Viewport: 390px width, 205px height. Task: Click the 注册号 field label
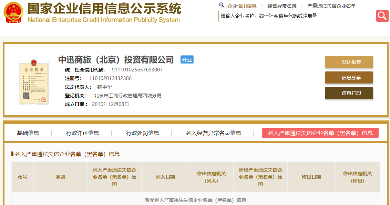pyautogui.click(x=73, y=78)
